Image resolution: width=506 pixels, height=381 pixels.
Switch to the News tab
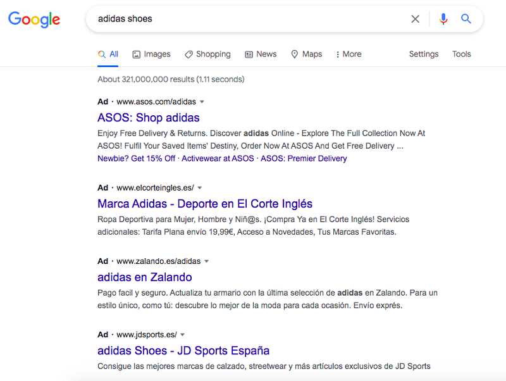tap(261, 54)
